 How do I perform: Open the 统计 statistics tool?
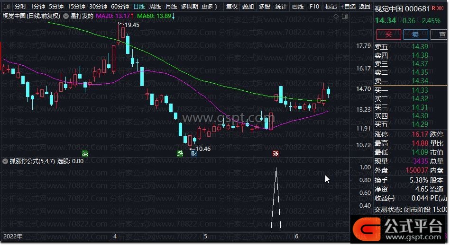point(281,6)
